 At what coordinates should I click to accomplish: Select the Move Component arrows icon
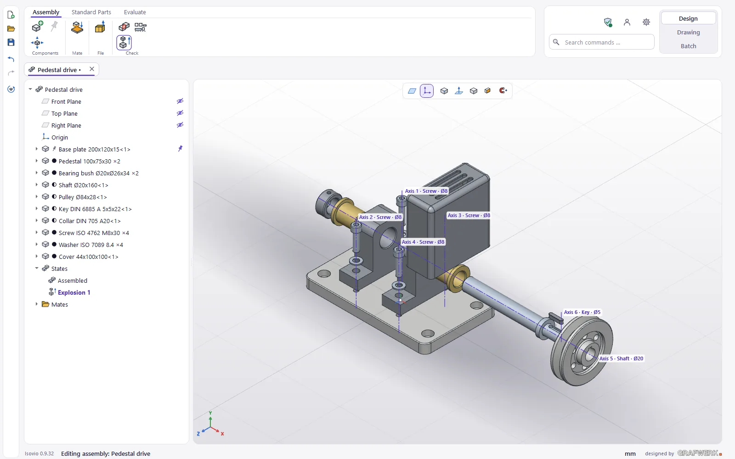(x=37, y=43)
